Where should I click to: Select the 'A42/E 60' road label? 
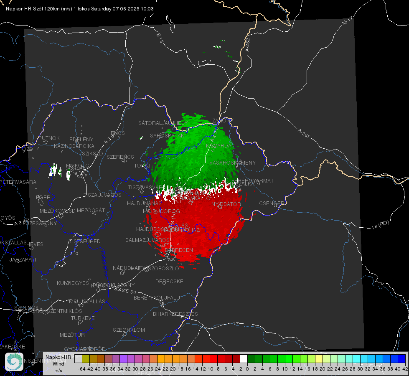pyautogui.click(x=126, y=291)
